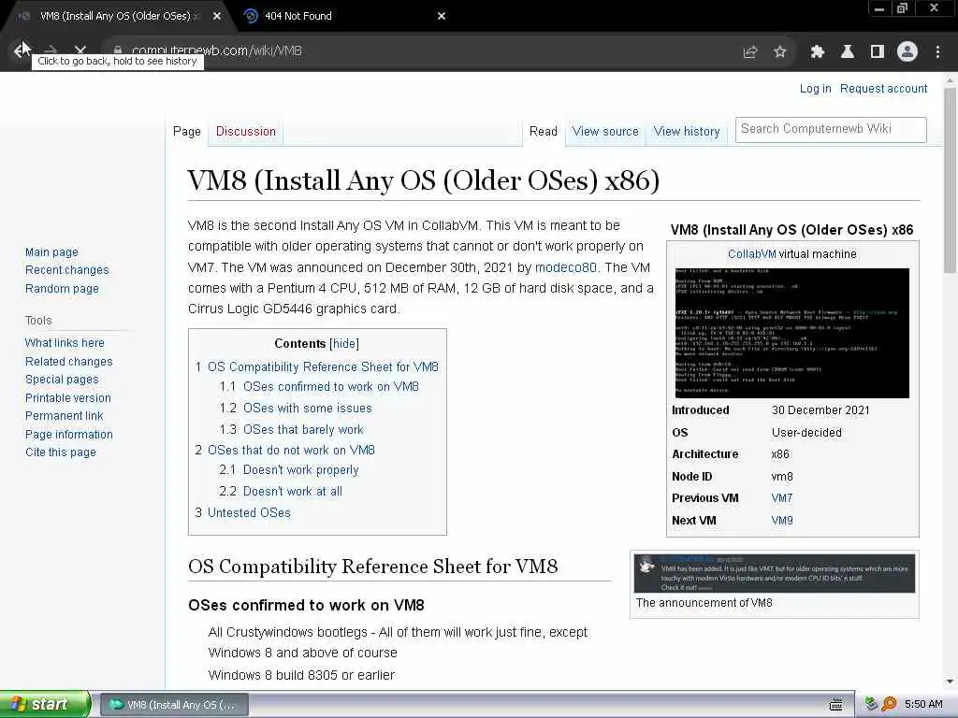Open the Request account link
The image size is (958, 718).
point(883,89)
